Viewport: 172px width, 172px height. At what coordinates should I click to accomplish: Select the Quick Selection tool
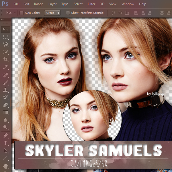tap(5, 52)
